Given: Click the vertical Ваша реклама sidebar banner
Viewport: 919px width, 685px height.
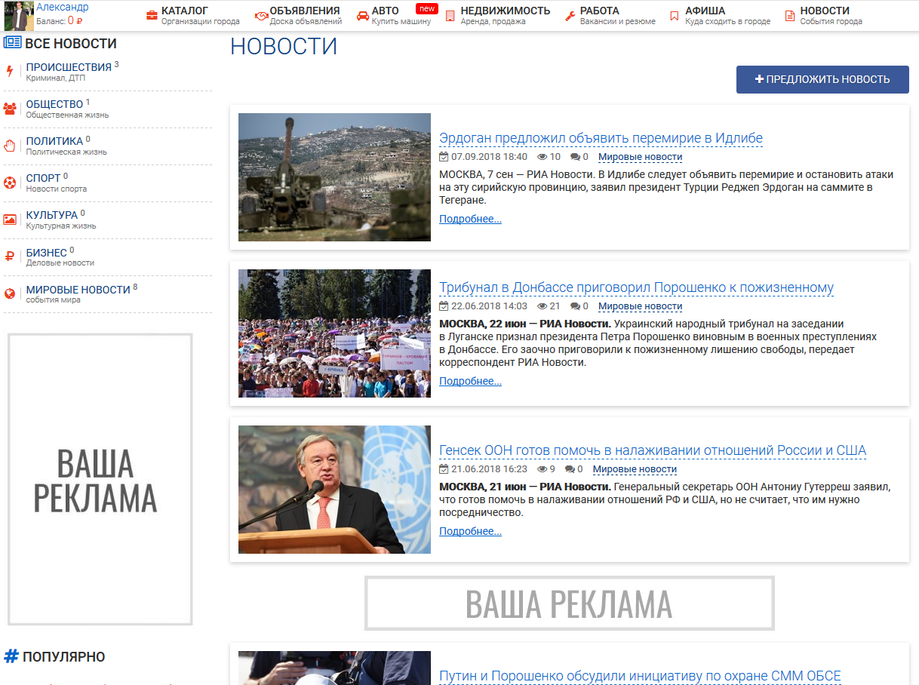Looking at the screenshot, I should click(x=100, y=479).
